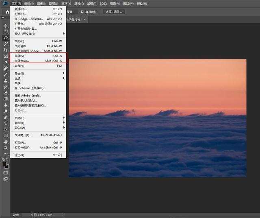260x218 pixels.
Task: Select the Zoom tool
Action: pos(5,148)
